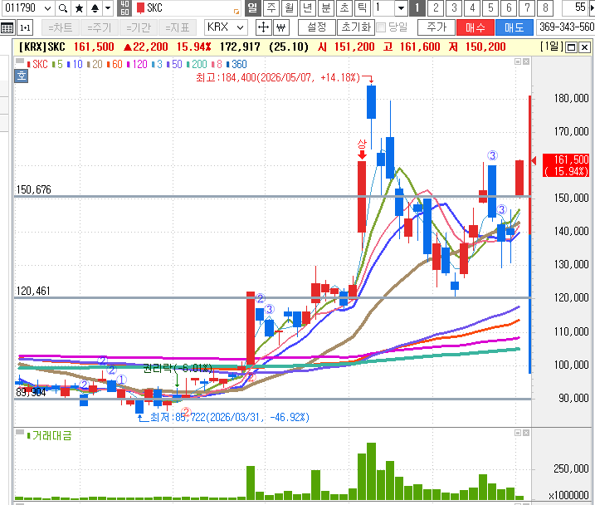The image size is (595, 505).
Task: Click the 1+1 layout icon
Action: [25, 27]
